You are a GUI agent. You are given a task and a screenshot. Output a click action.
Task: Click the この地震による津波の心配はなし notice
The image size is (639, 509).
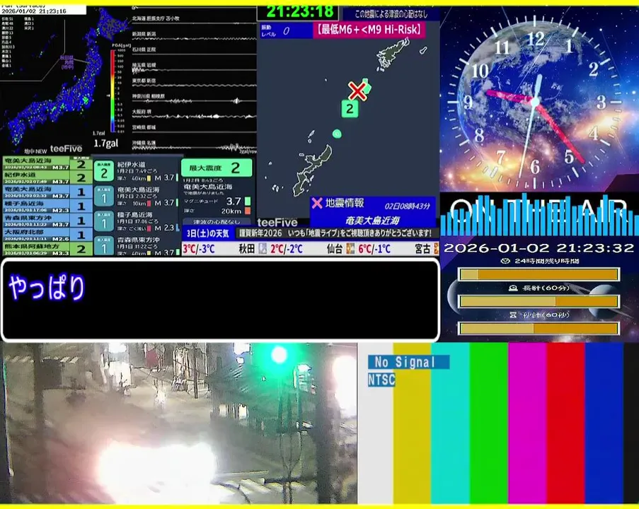[x=391, y=14]
